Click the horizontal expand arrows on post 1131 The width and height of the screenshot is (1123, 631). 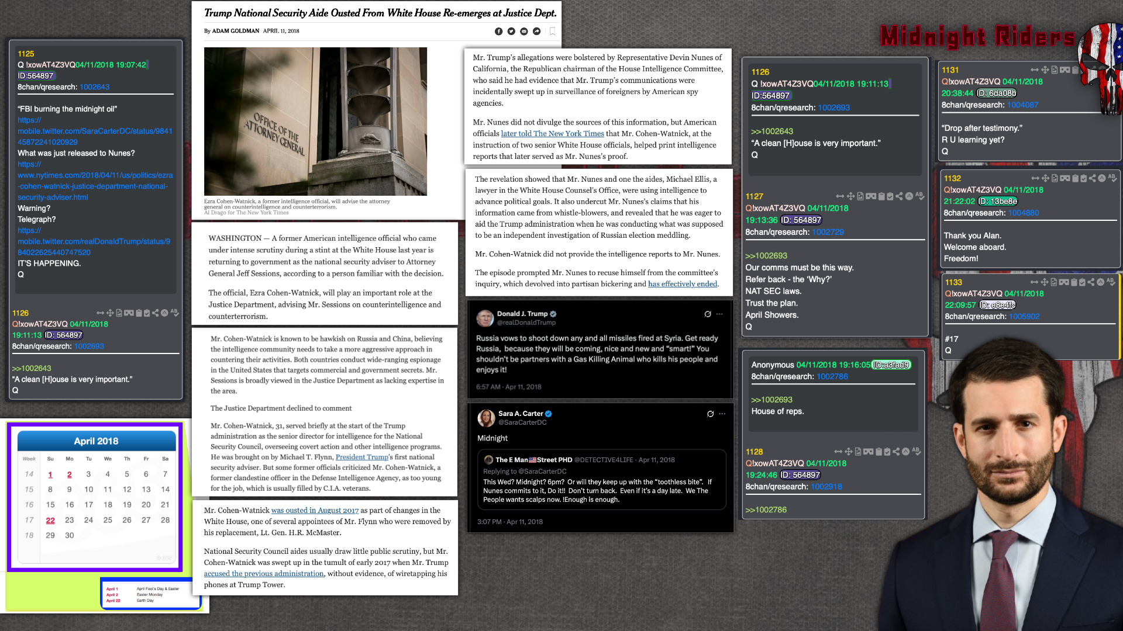pyautogui.click(x=1034, y=70)
